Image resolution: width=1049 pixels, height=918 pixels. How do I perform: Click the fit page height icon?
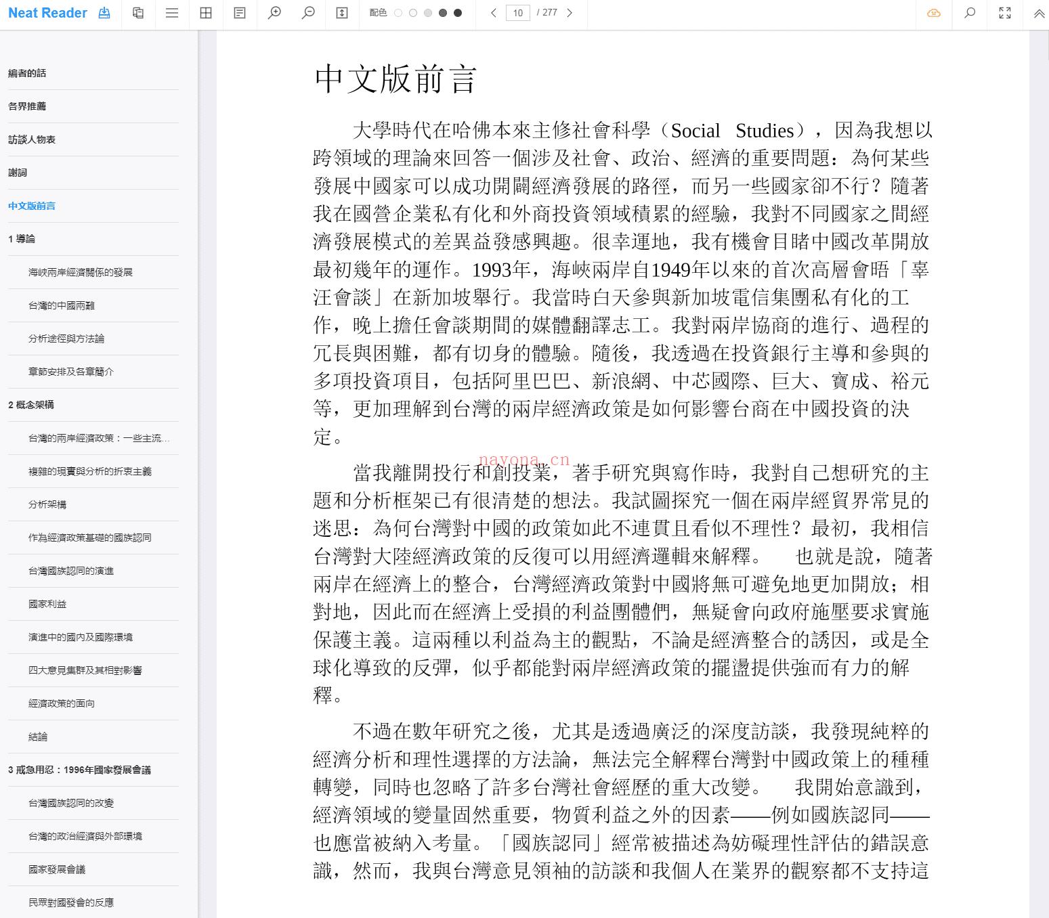coord(342,13)
